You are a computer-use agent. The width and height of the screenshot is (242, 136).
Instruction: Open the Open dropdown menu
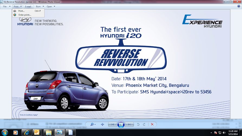click(51, 6)
